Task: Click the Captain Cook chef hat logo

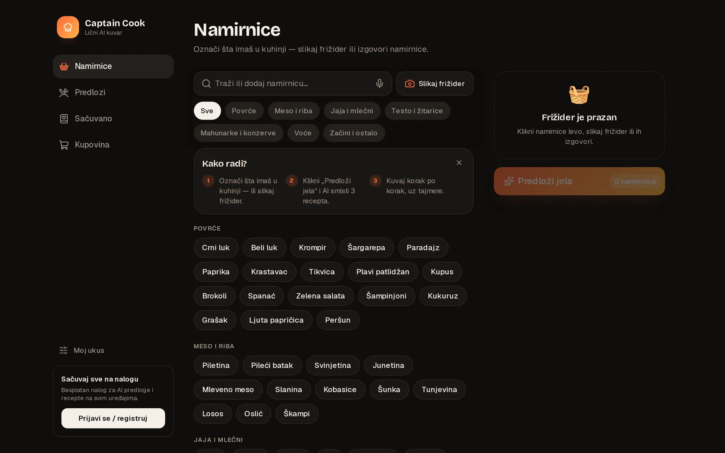Action: tap(68, 27)
